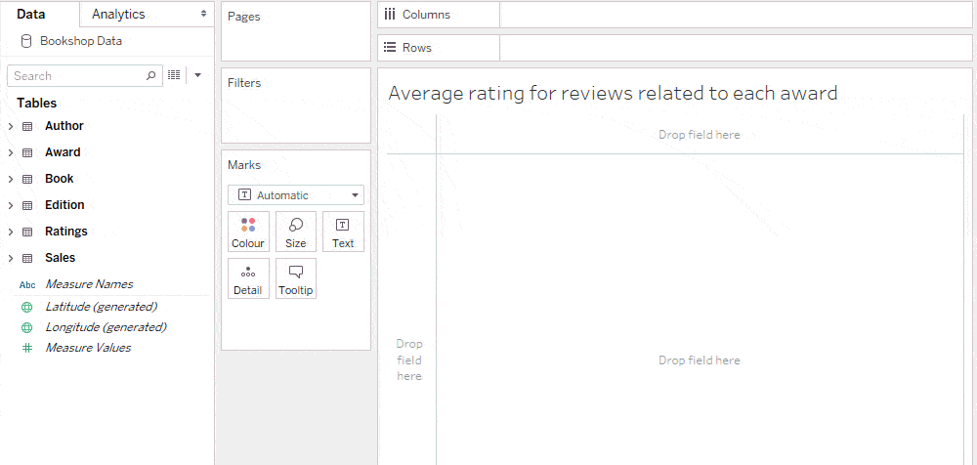The image size is (977, 465).
Task: Select the Bookshop Data source
Action: (x=80, y=41)
